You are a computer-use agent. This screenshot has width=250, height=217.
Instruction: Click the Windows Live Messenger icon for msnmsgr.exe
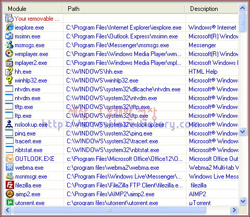[x=9, y=176]
